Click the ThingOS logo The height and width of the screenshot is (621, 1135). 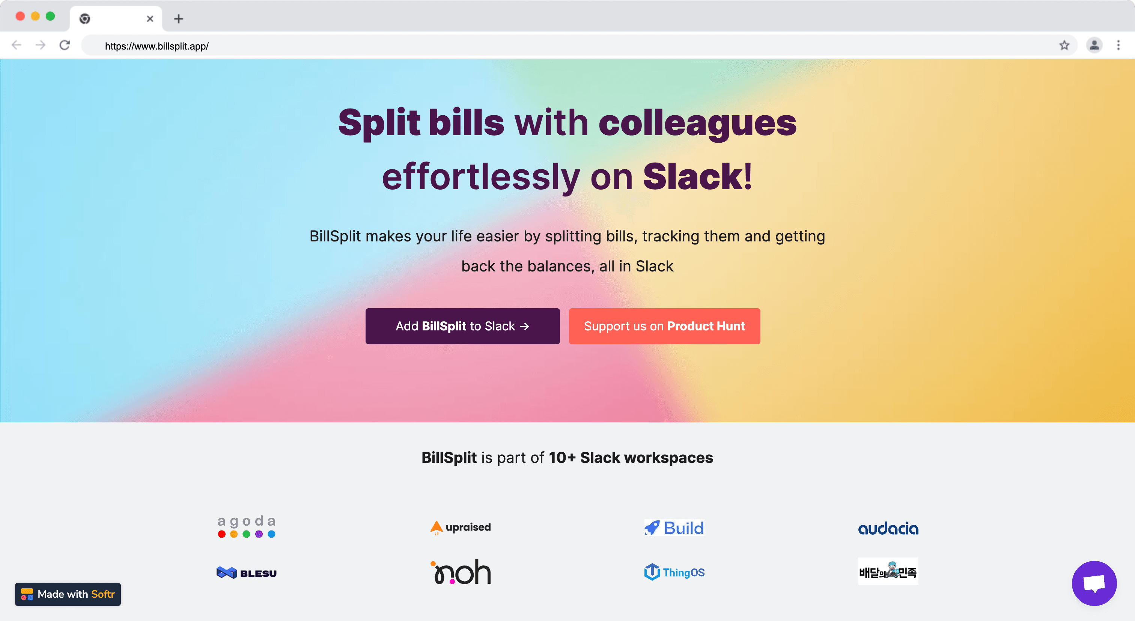click(674, 572)
